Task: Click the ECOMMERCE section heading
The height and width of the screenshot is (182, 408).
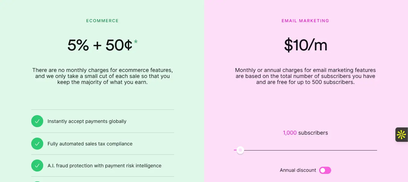Action: pos(102,21)
